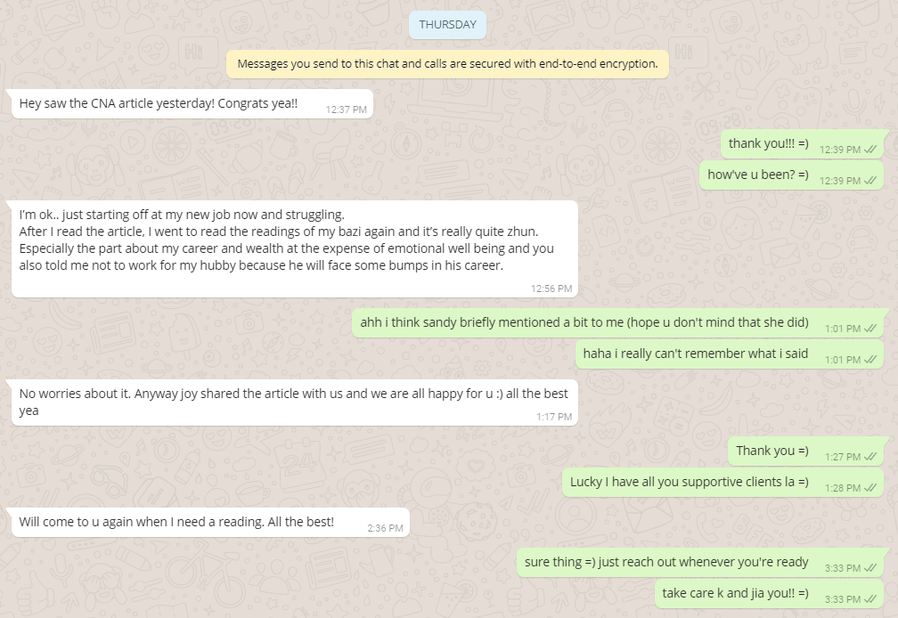Click checkmarks on 'Lucky I have all you' message
This screenshot has width=898, height=618.
click(870, 487)
